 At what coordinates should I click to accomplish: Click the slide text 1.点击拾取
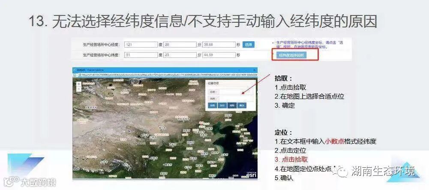[x=291, y=87]
